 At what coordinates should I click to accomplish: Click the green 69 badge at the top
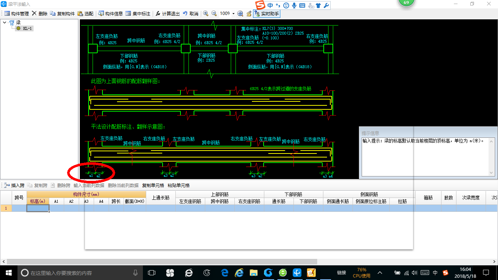point(406,2)
